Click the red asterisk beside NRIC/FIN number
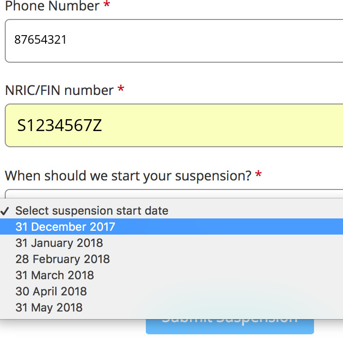The width and height of the screenshot is (343, 340). point(121,90)
